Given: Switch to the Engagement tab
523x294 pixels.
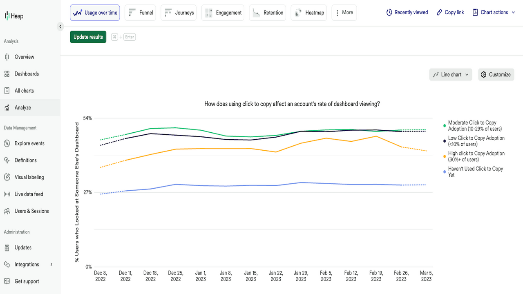Looking at the screenshot, I should pyautogui.click(x=223, y=13).
